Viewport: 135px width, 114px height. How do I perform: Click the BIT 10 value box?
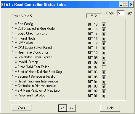(x=104, y=53)
